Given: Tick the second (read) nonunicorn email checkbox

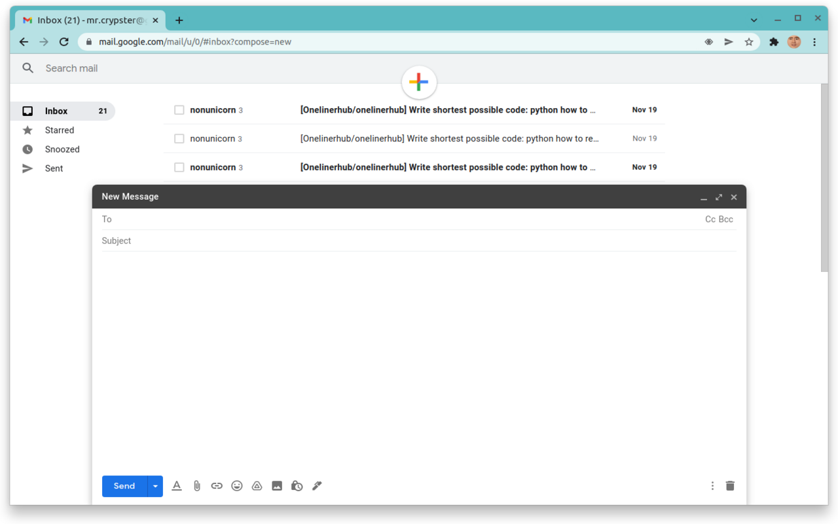Looking at the screenshot, I should point(179,139).
